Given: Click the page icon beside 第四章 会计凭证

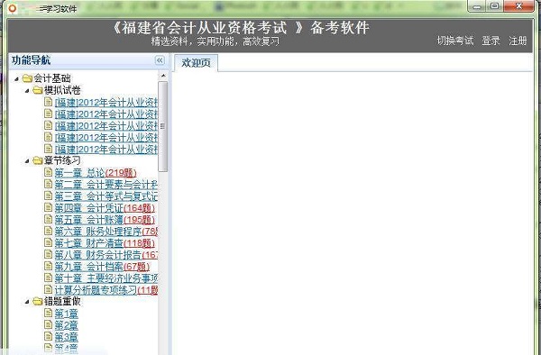Looking at the screenshot, I should [x=49, y=207].
